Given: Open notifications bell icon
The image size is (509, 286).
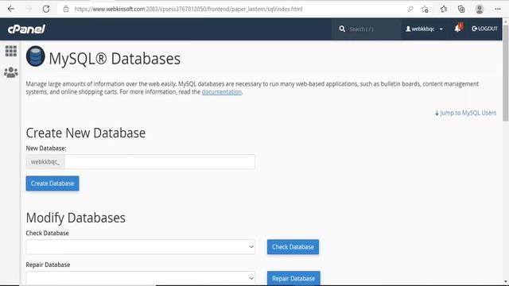Looking at the screenshot, I should coord(458,29).
